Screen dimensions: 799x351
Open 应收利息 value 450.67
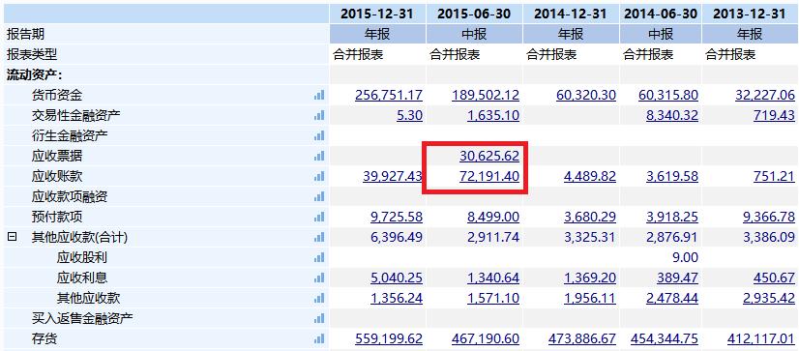pyautogui.click(x=774, y=278)
